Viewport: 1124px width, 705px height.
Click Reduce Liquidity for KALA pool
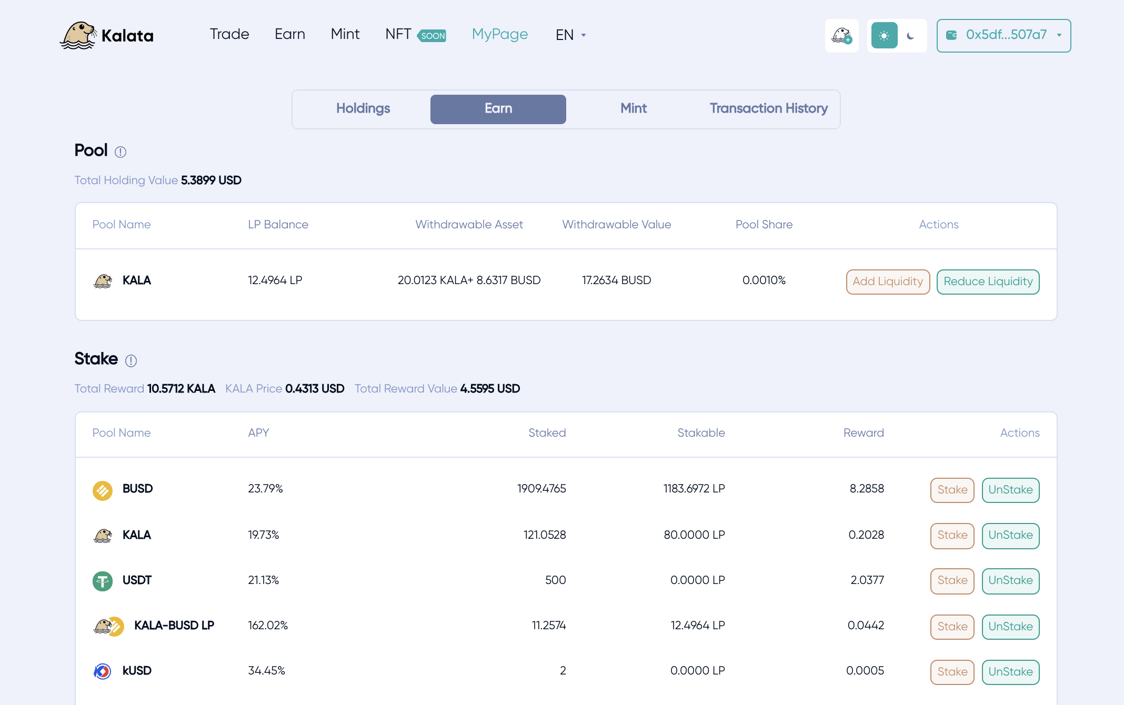coord(988,281)
